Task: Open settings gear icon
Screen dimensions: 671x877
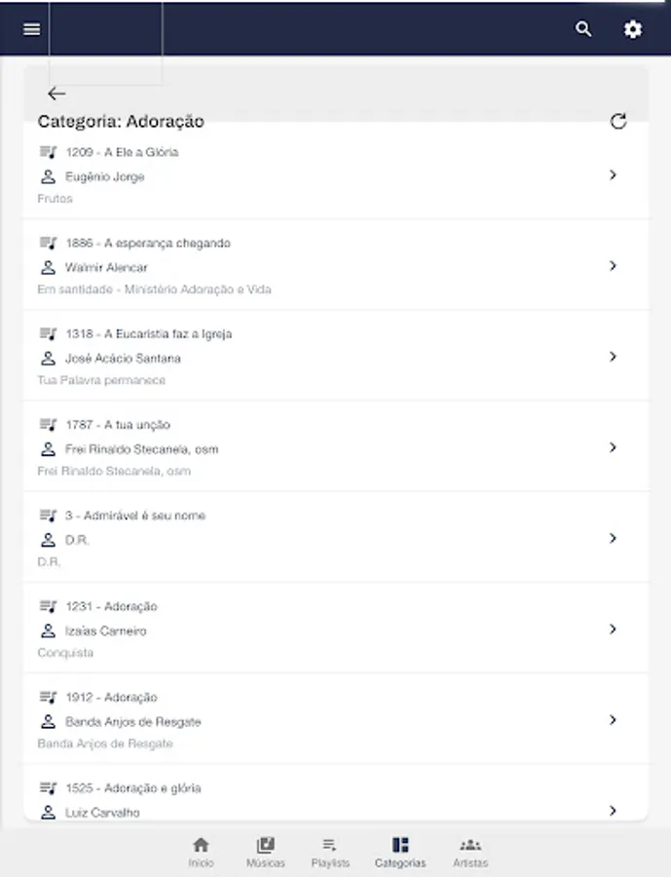Action: click(x=633, y=29)
